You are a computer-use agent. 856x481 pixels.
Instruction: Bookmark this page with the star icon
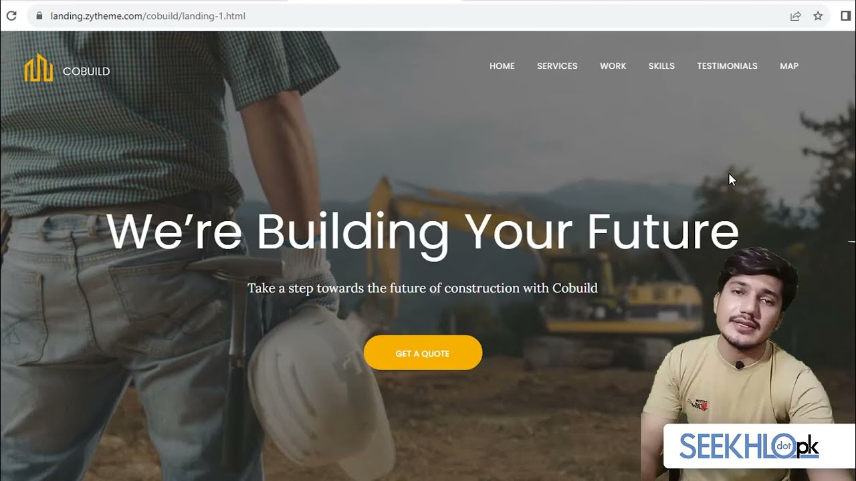pos(818,16)
